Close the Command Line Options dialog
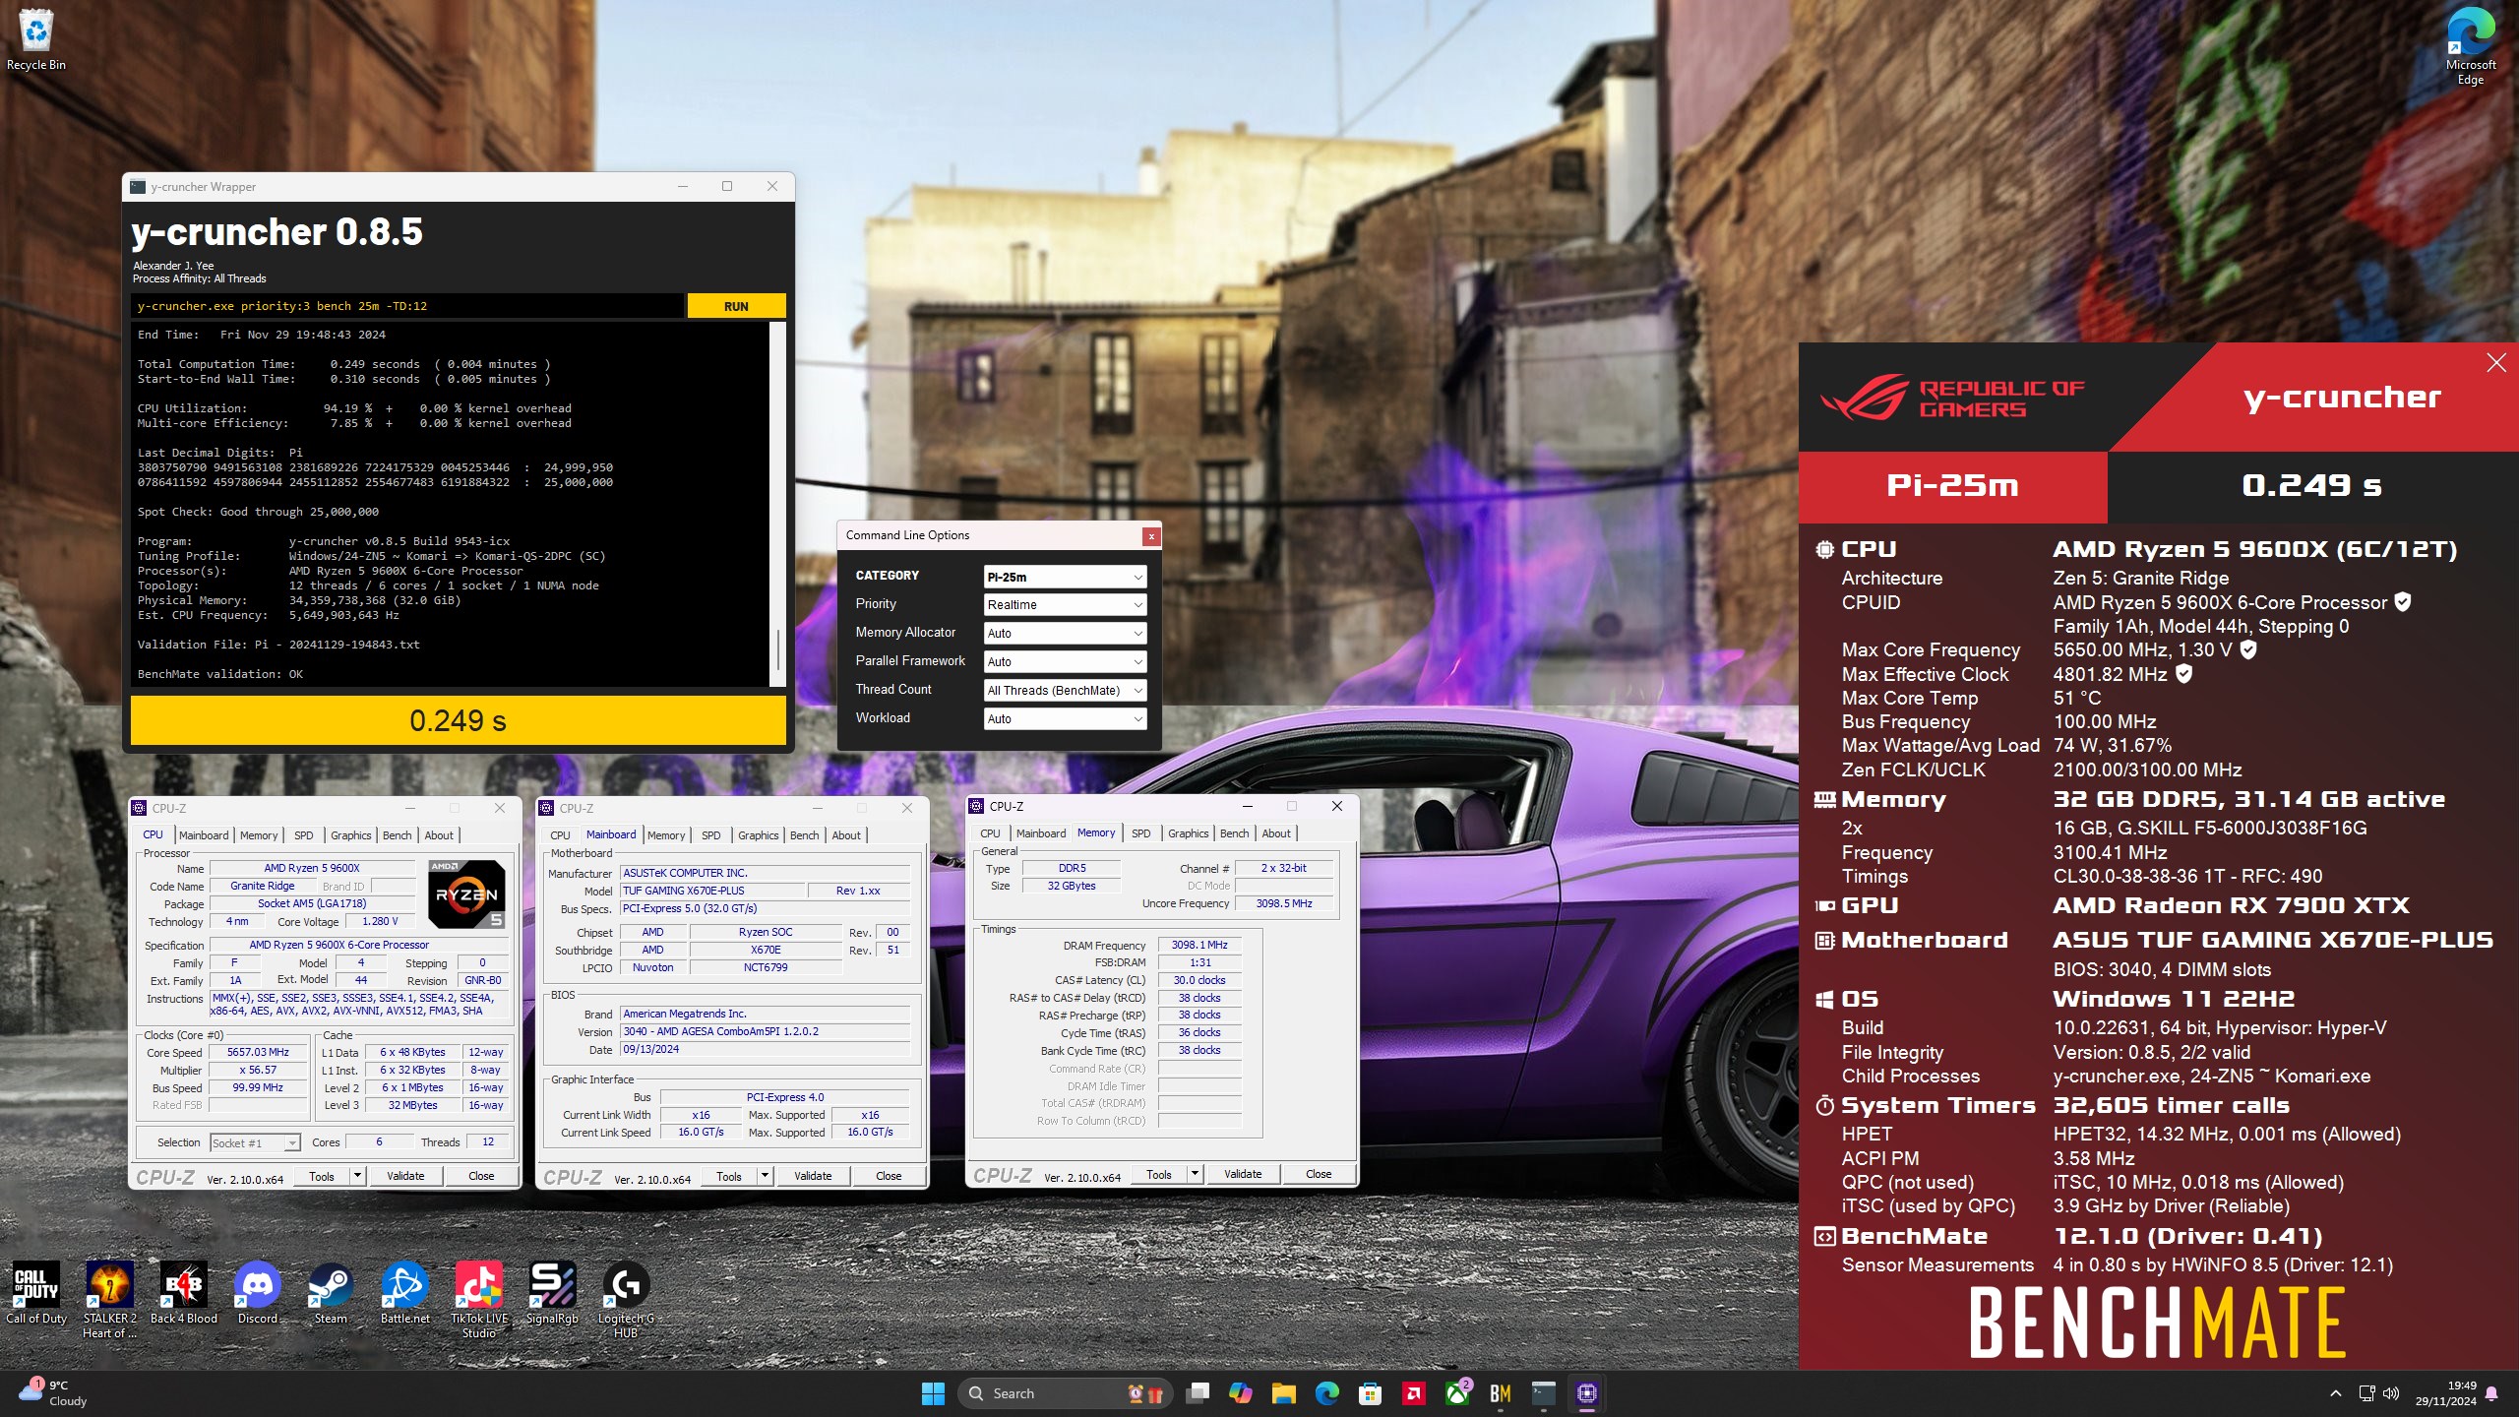Viewport: 2519px width, 1417px height. [x=1150, y=536]
